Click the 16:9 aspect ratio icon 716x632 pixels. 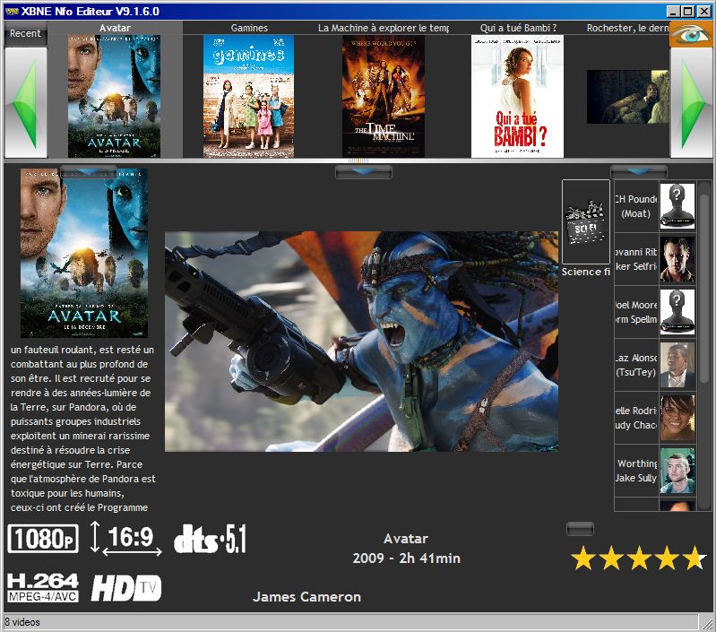tap(126, 539)
